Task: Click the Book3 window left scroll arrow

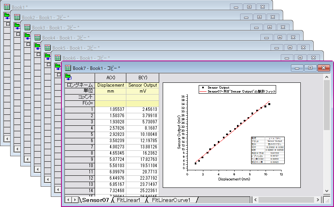Action: [27, 159]
